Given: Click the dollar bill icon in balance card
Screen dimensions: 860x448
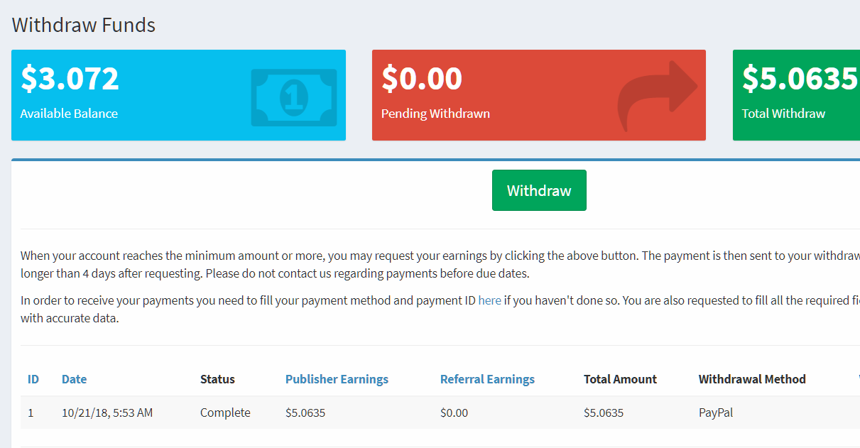Looking at the screenshot, I should [293, 97].
